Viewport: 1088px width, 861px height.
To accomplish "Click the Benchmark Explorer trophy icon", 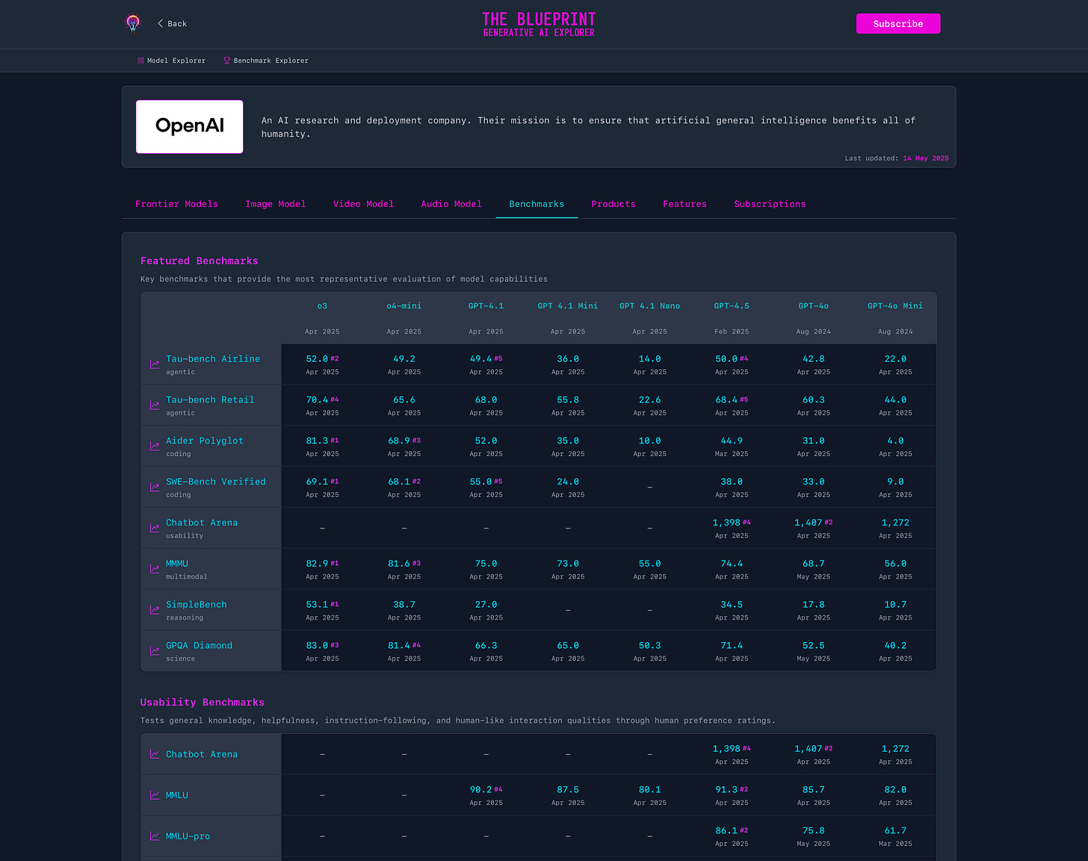I will [x=227, y=61].
